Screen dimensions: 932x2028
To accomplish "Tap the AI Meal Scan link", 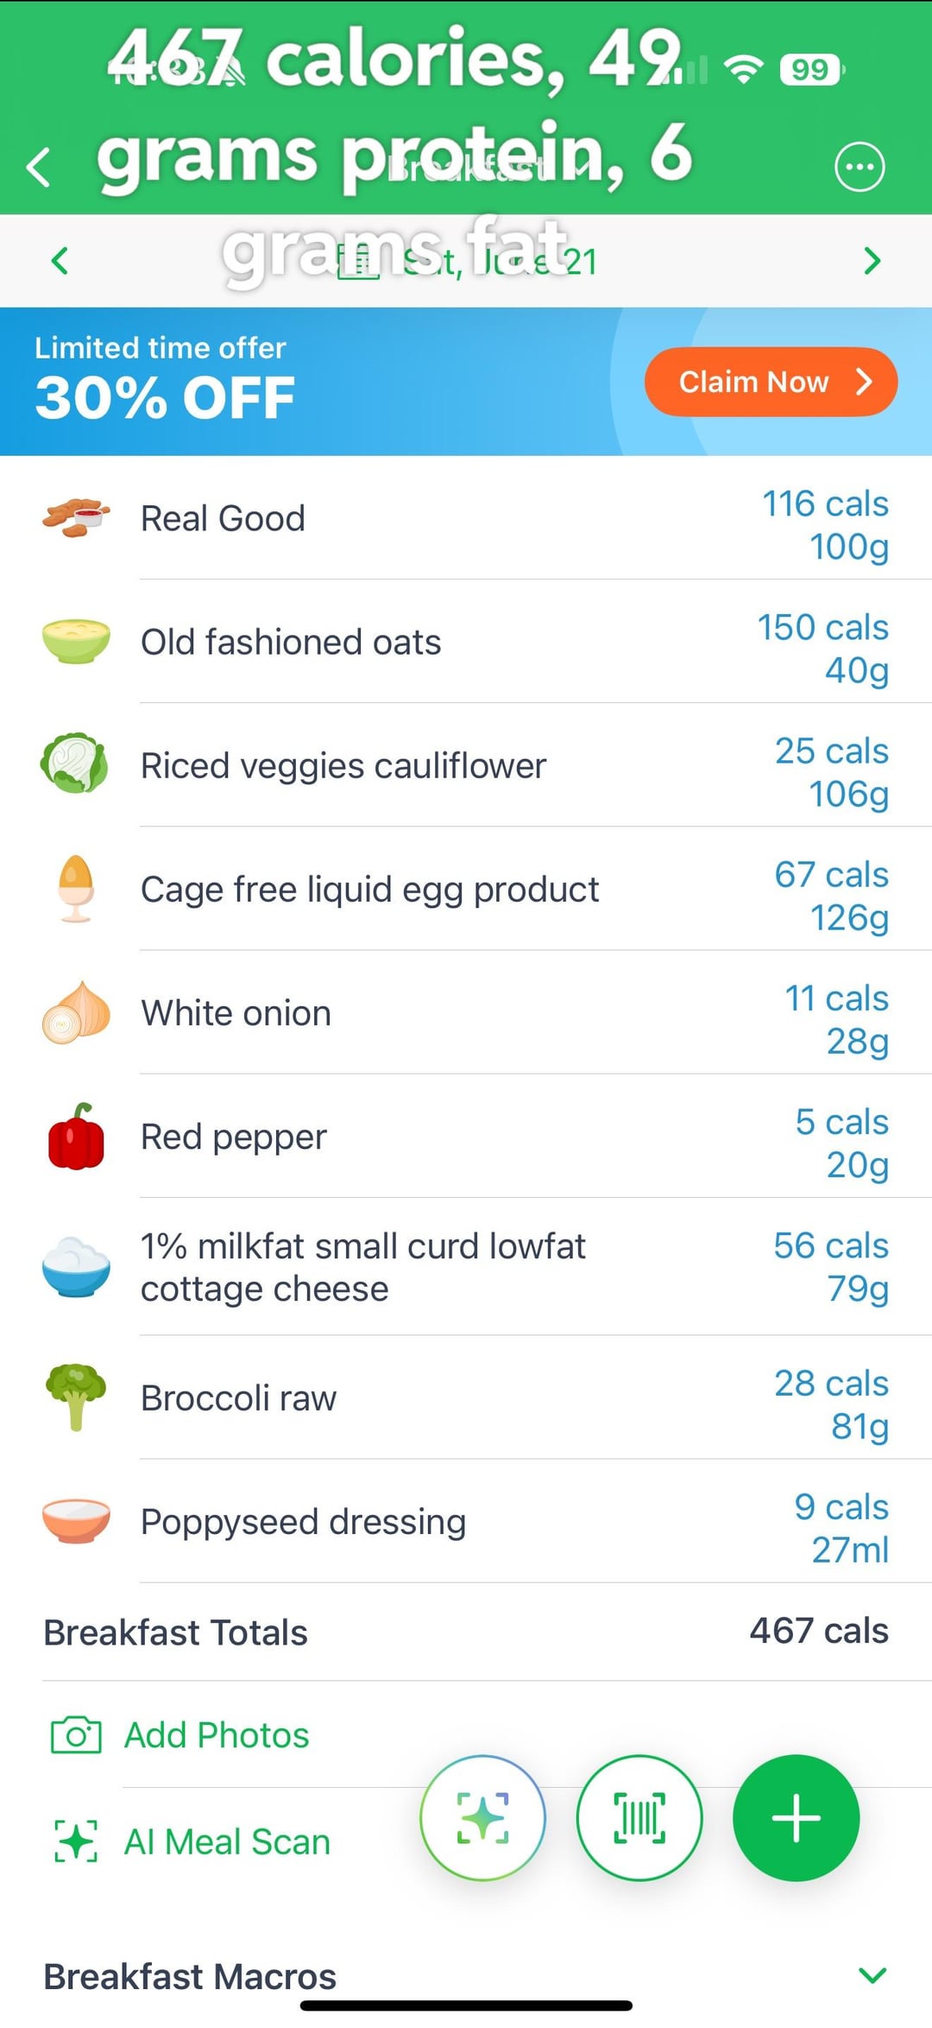I will tap(227, 1841).
